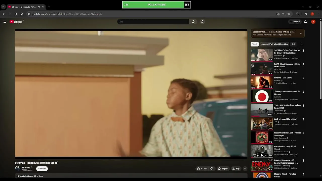
Task: Play ZAZ Je veux Clip officiel
Action: [286, 119]
